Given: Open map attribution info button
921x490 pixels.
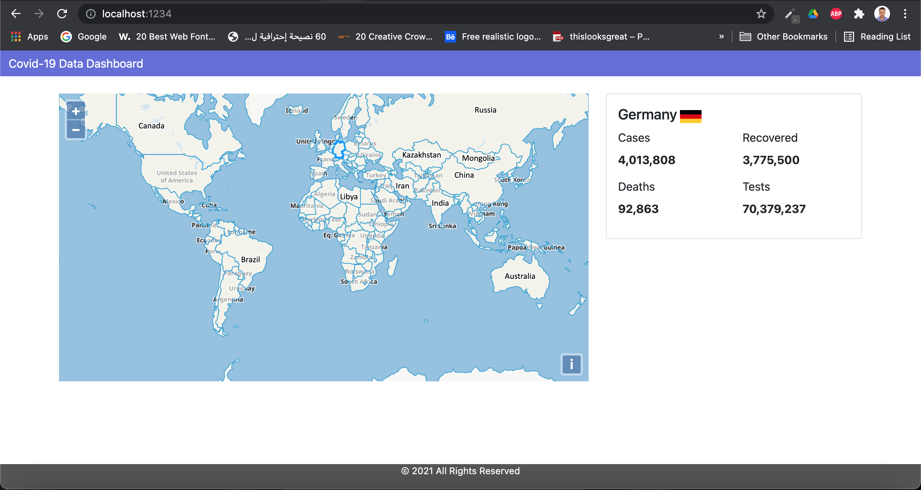Looking at the screenshot, I should click(x=571, y=364).
